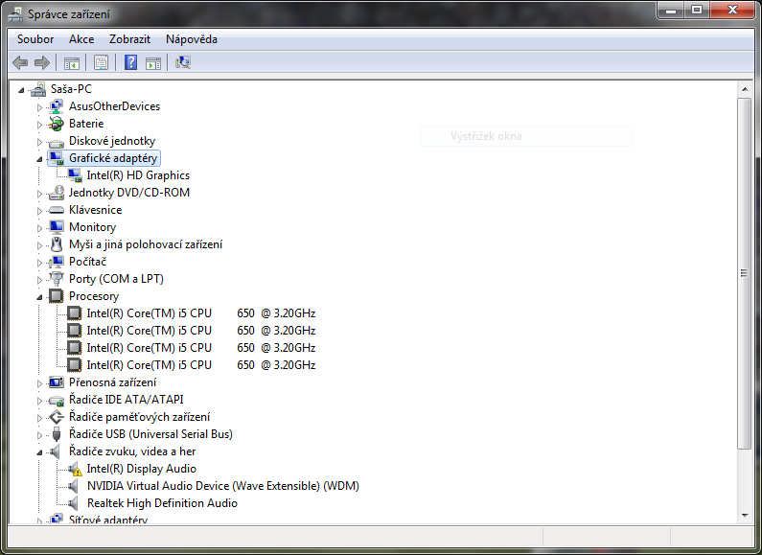The width and height of the screenshot is (762, 555).
Task: Select the last Intel Core i5 CPU entry
Action: click(x=201, y=365)
